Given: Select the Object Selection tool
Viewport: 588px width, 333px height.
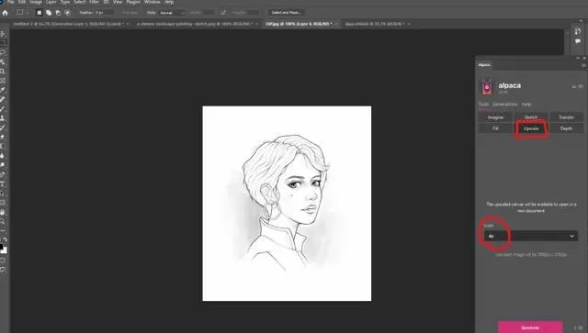Looking at the screenshot, I should coord(3,61).
